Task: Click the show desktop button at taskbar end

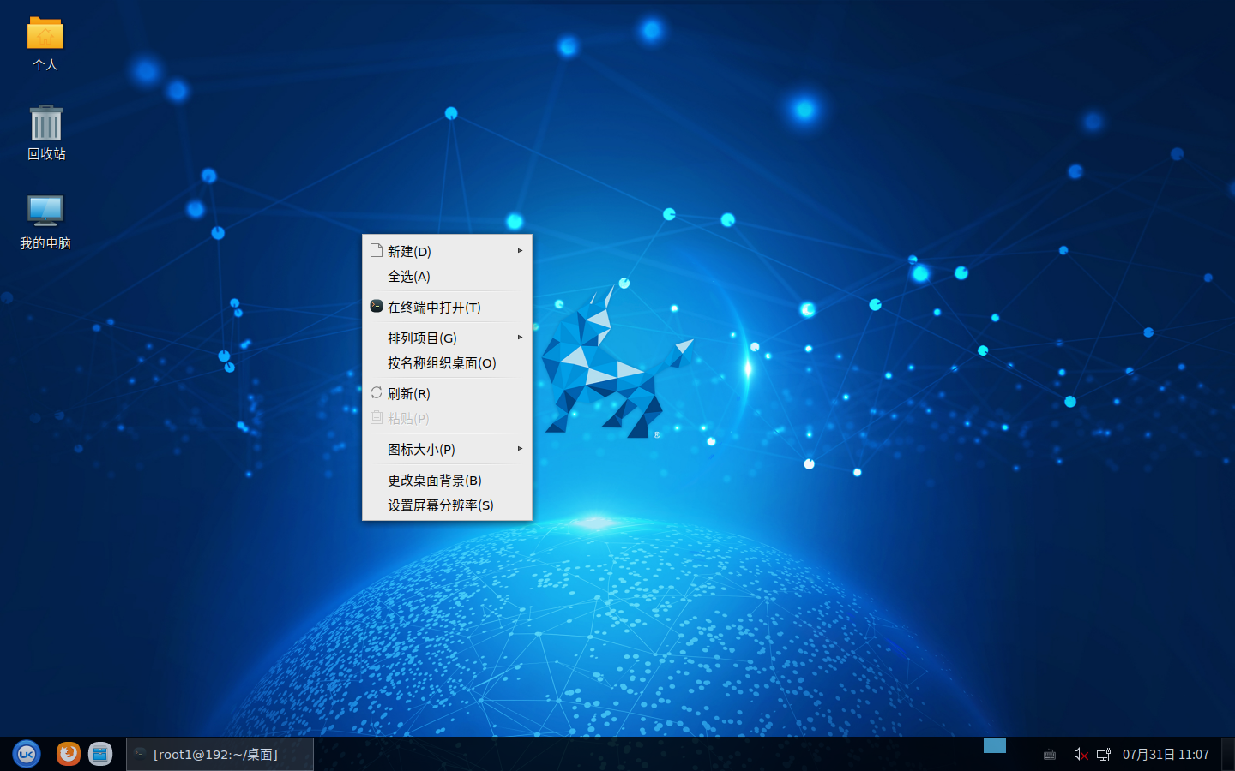Action: coord(1228,754)
